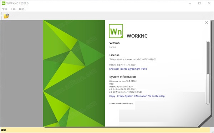This screenshot has height=133, width=214.
Task: Click the 'Windows version 10.0.18362' line
Action: (x=123, y=81)
